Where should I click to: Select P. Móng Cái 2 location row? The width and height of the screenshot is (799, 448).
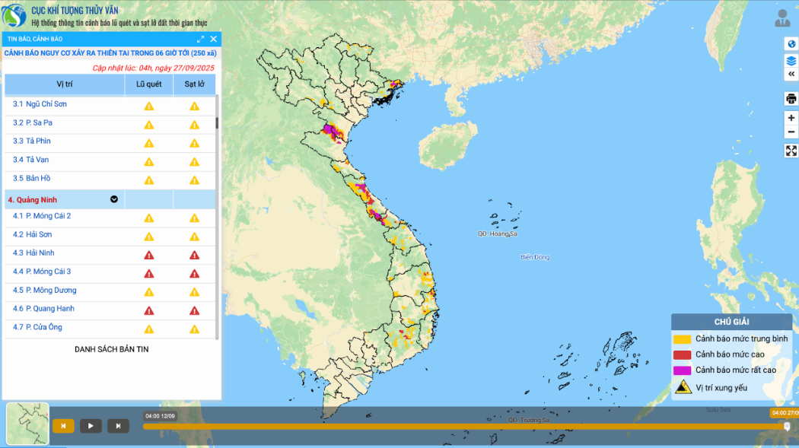click(x=47, y=216)
